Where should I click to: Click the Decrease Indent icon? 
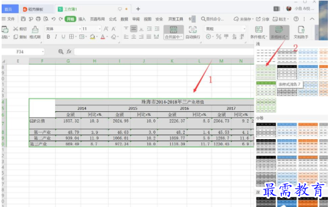pos(149,28)
